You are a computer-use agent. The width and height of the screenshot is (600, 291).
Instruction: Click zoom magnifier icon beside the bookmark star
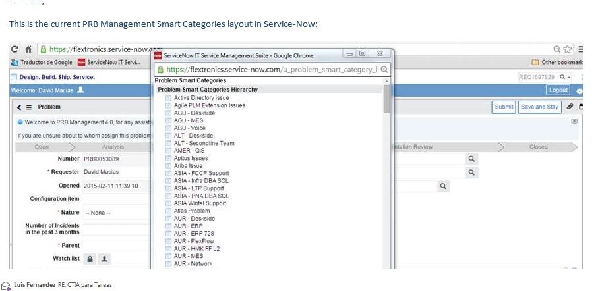[557, 49]
